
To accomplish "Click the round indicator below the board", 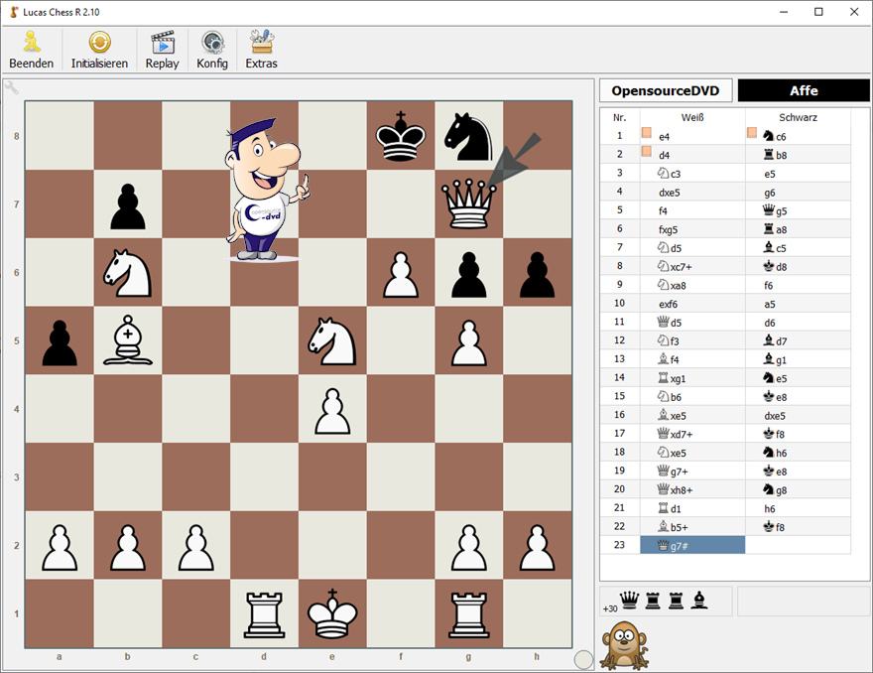I will pyautogui.click(x=583, y=659).
